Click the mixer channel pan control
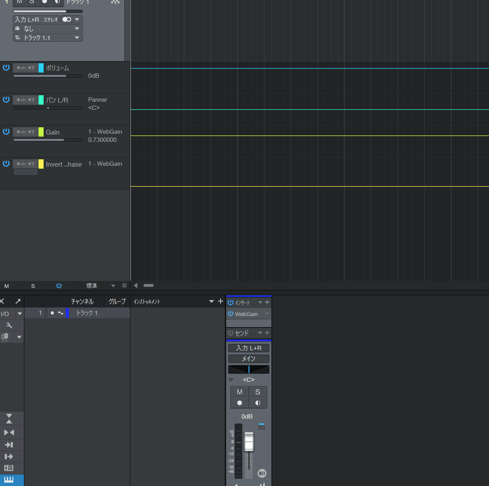 pyautogui.click(x=248, y=369)
